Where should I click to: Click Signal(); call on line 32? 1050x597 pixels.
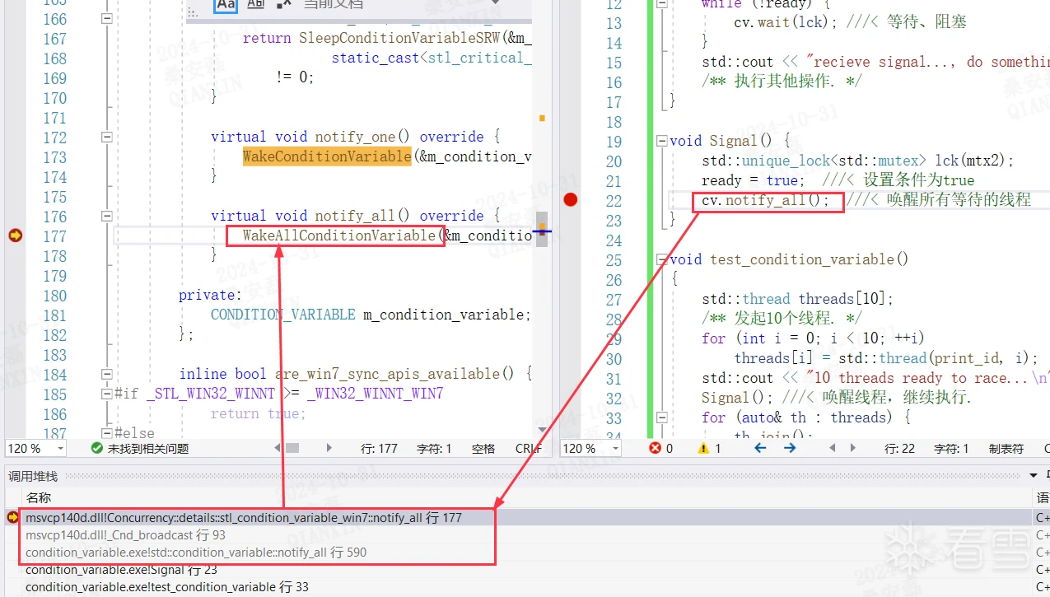coord(738,398)
